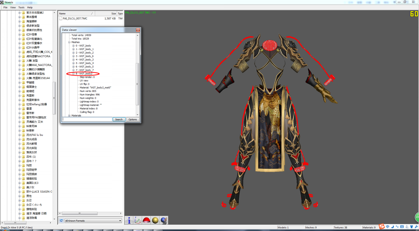The image size is (419, 231).
Task: Click the gold sphere material icon
Action: click(155, 221)
